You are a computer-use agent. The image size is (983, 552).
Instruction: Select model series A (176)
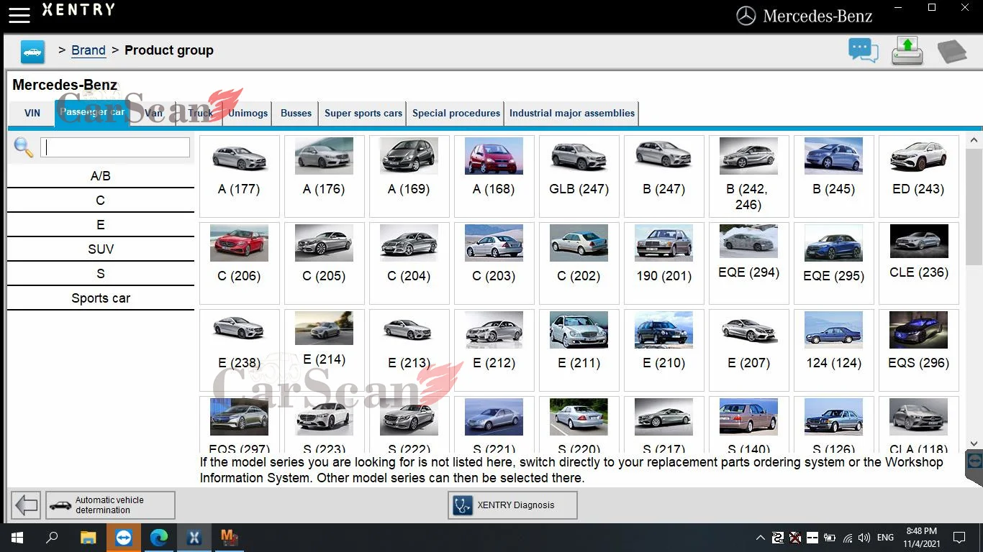coord(325,176)
